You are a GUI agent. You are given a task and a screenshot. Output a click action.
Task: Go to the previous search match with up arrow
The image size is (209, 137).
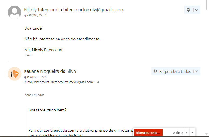click(187, 133)
